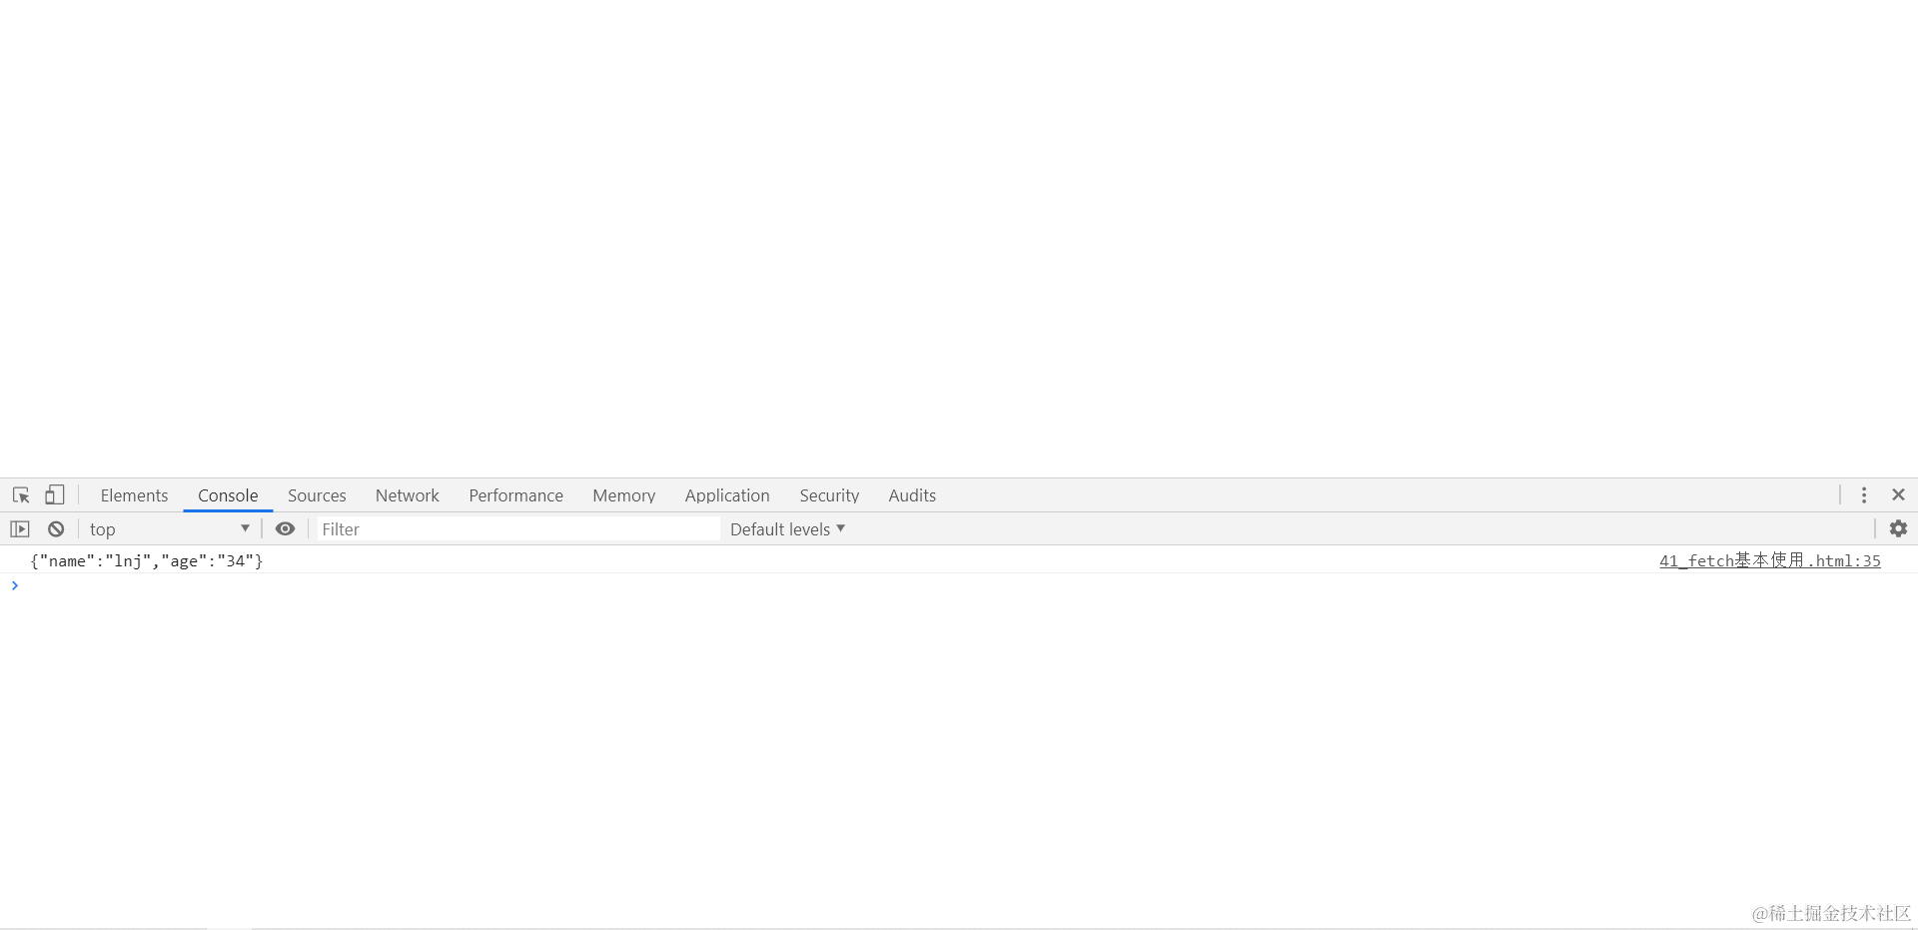Open console settings gear

pyautogui.click(x=1899, y=529)
